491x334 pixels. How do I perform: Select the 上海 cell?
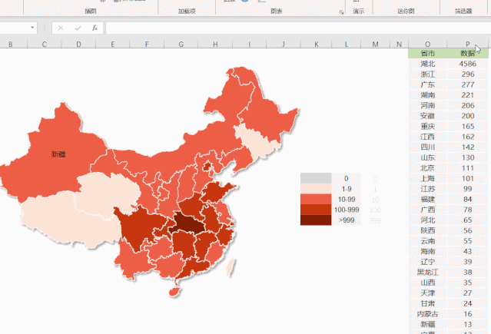click(x=428, y=178)
